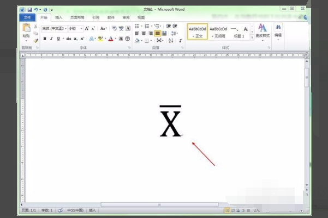Expand the numbering list dropdown arrow

click(x=152, y=26)
